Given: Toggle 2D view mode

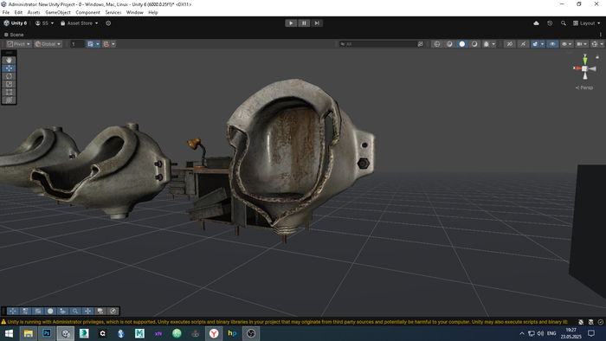Looking at the screenshot, I should click(509, 44).
